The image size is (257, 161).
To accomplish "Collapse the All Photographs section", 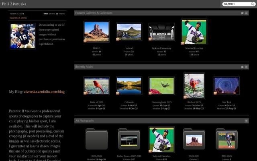I will 246,121.
